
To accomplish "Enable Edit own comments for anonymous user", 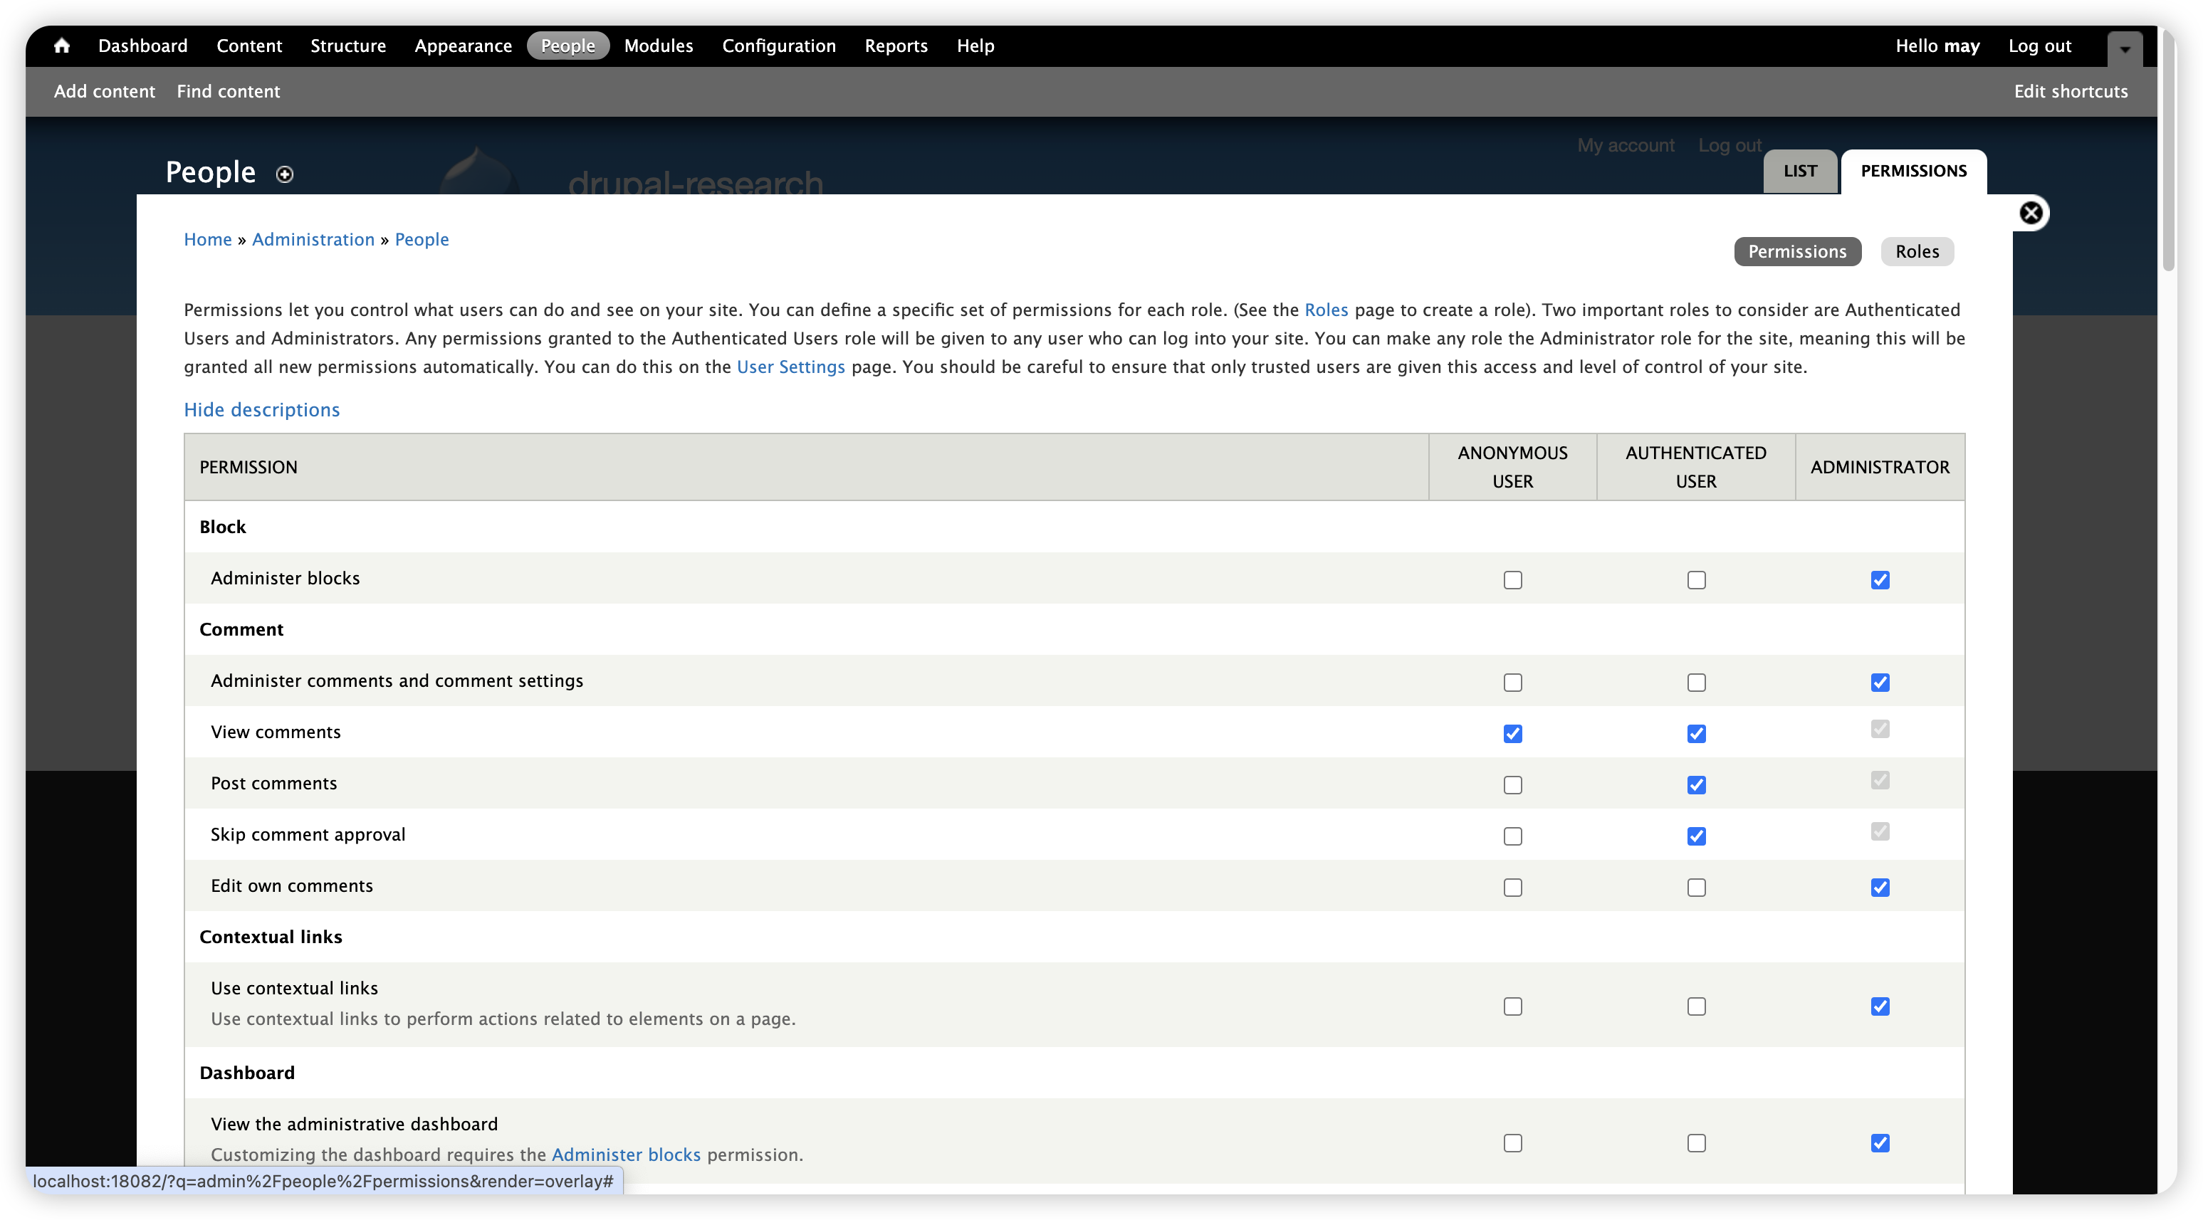I will 1512,888.
